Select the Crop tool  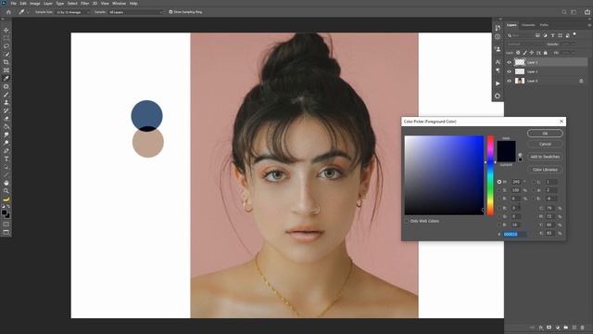6,62
